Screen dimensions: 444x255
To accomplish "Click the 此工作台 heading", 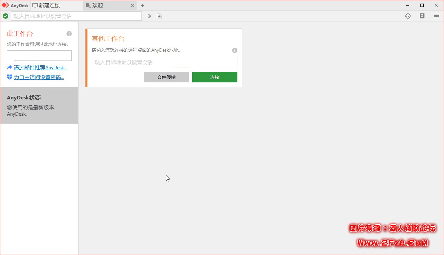I will (x=20, y=34).
